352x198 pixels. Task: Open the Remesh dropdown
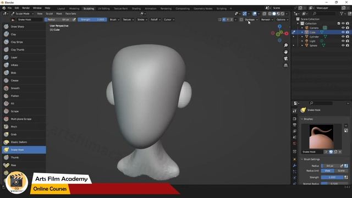point(267,20)
